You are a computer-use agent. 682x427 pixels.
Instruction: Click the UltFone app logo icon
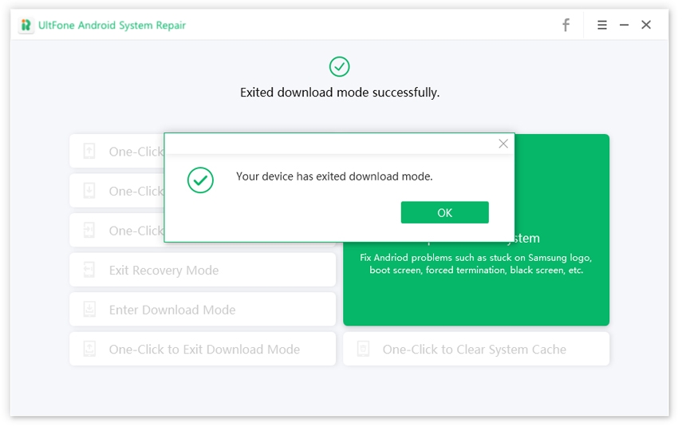point(26,26)
